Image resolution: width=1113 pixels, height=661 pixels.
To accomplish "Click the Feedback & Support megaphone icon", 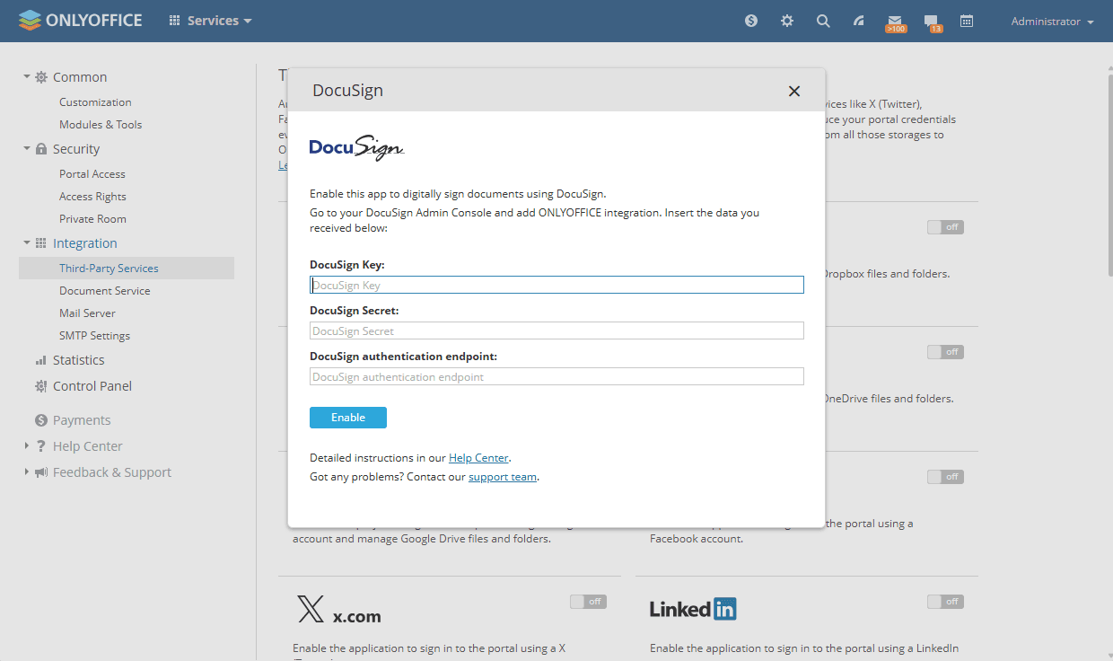I will 41,472.
